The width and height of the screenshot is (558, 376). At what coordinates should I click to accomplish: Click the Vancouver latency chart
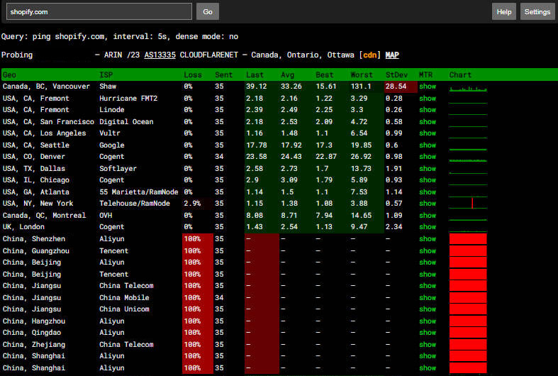tap(468, 87)
